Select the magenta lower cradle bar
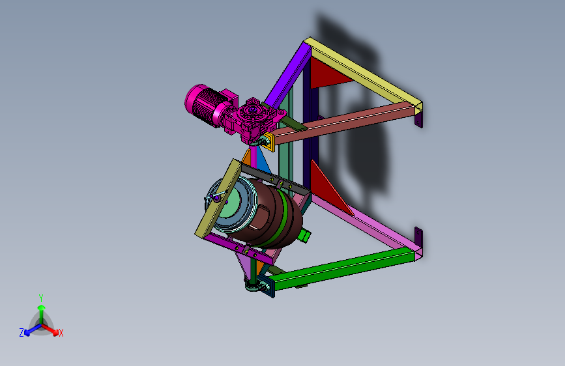This screenshot has height=366, width=565. click(x=238, y=247)
